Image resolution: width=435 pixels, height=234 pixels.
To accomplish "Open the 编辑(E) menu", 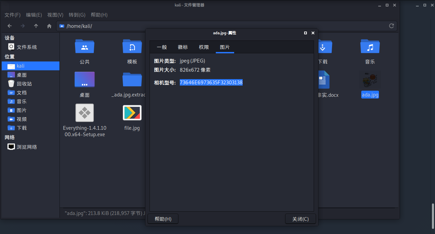I will pyautogui.click(x=34, y=15).
